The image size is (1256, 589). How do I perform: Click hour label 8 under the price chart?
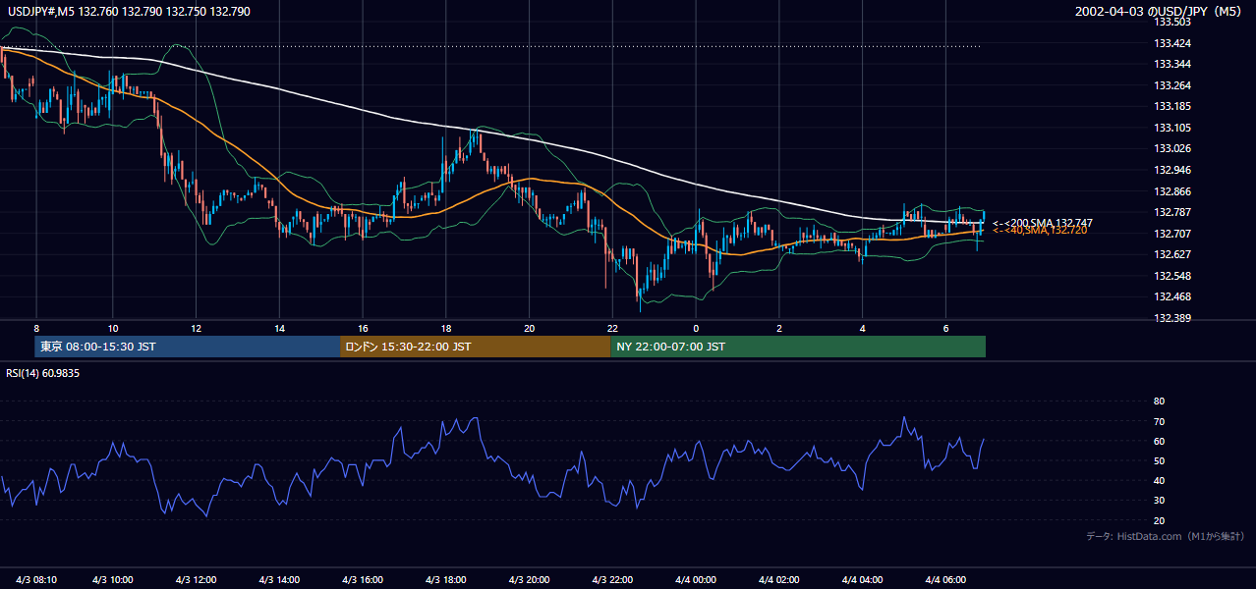(36, 328)
